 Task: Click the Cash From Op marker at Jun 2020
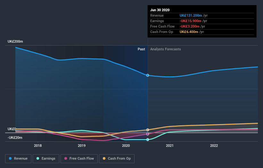coord(148,130)
